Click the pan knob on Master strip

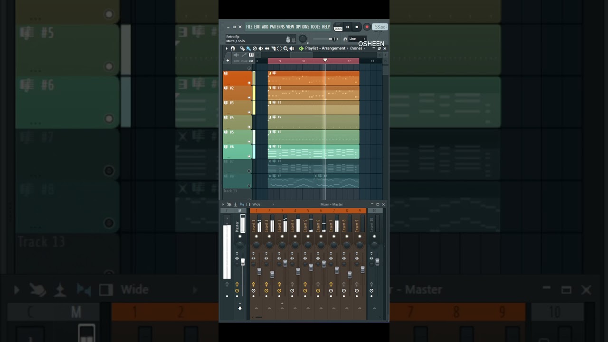[x=240, y=245]
